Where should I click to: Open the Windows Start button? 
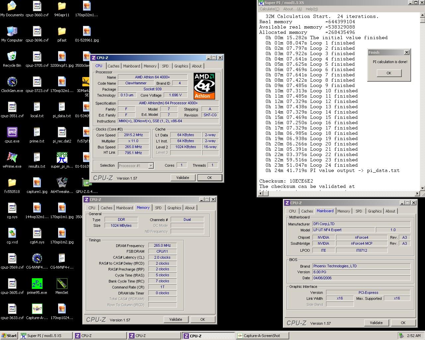point(9,336)
